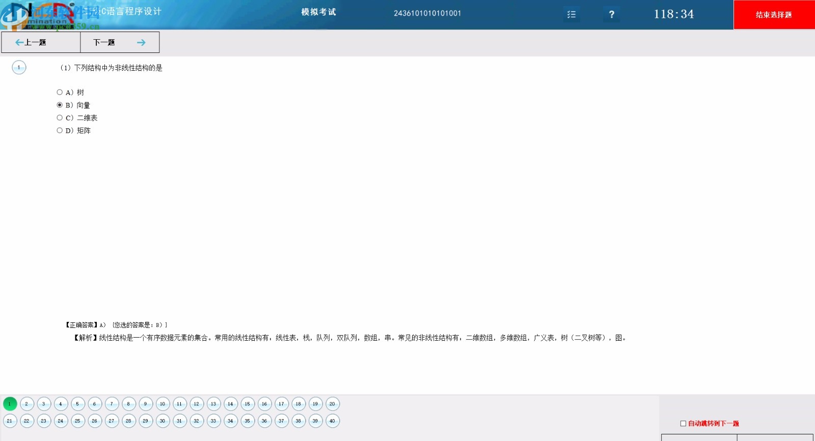
Task: Jump to question 34 bubble
Action: click(231, 421)
